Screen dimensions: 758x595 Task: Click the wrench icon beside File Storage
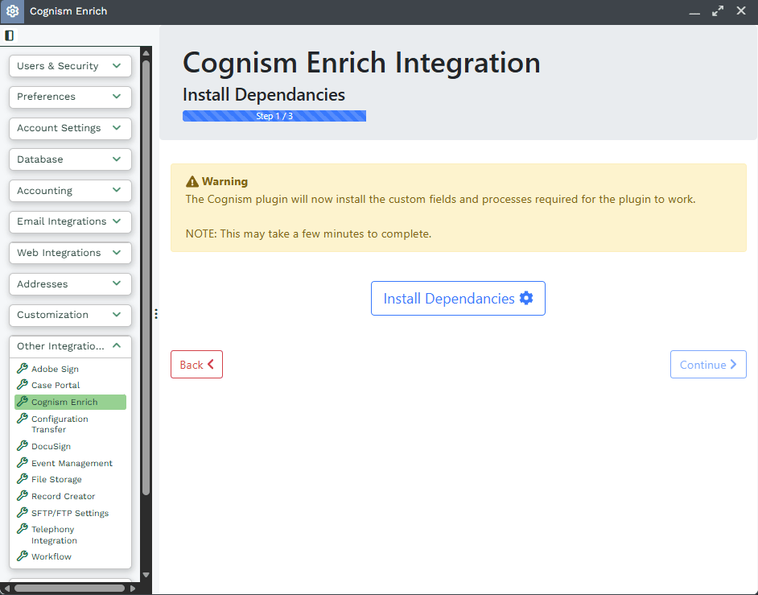(x=23, y=479)
